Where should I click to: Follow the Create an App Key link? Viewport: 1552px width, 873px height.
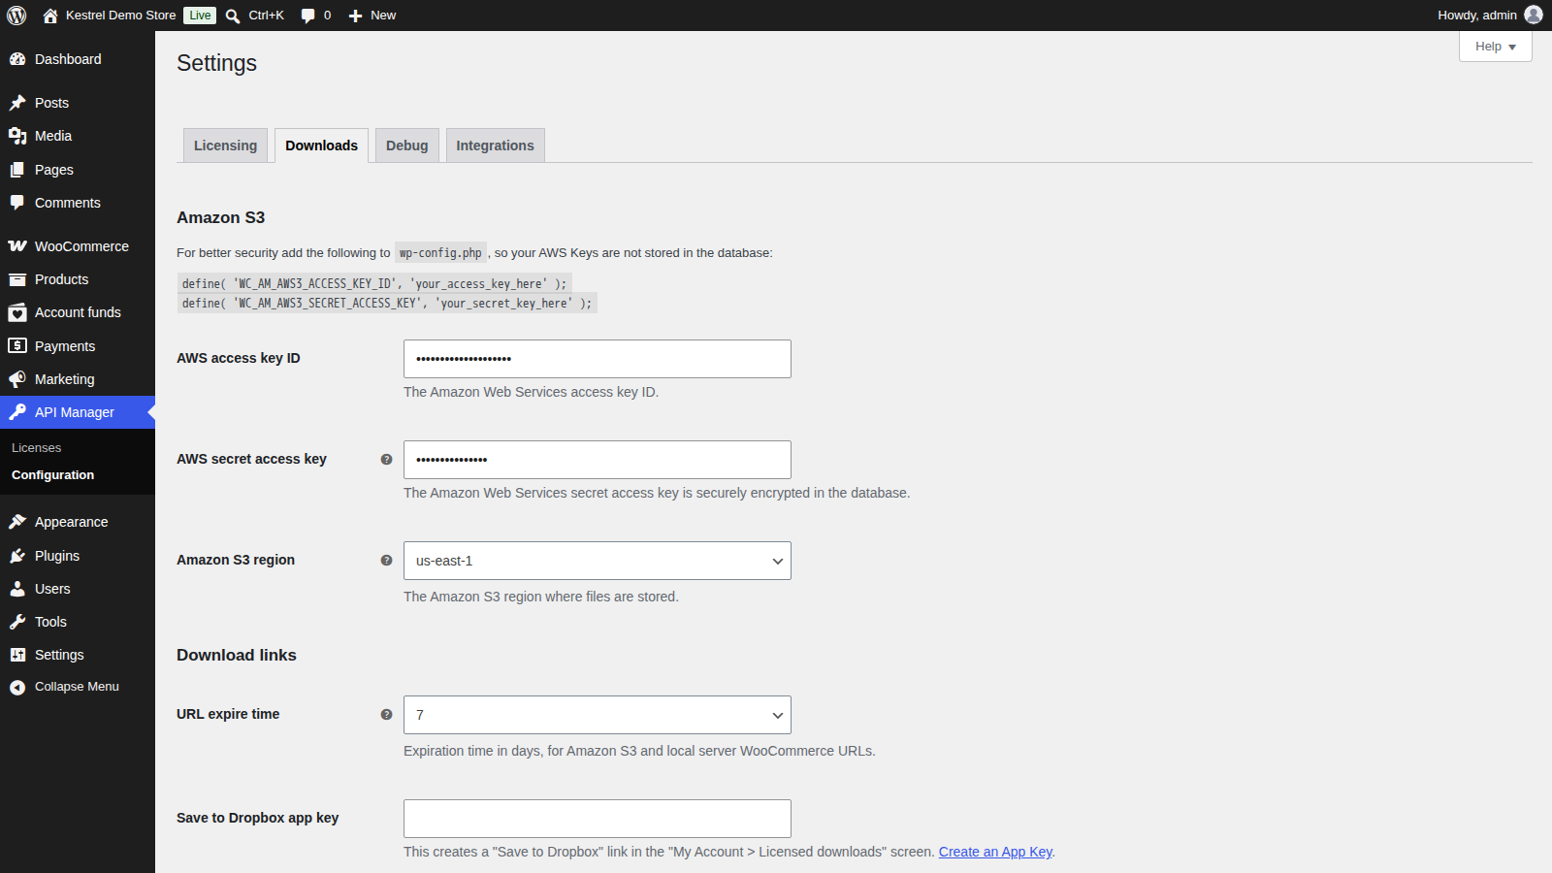point(995,852)
